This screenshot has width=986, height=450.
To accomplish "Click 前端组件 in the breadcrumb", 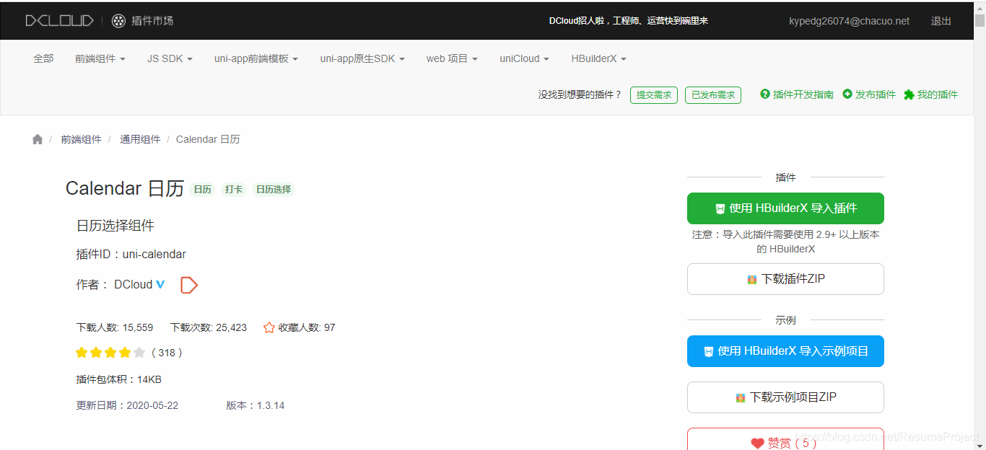I will tap(81, 139).
